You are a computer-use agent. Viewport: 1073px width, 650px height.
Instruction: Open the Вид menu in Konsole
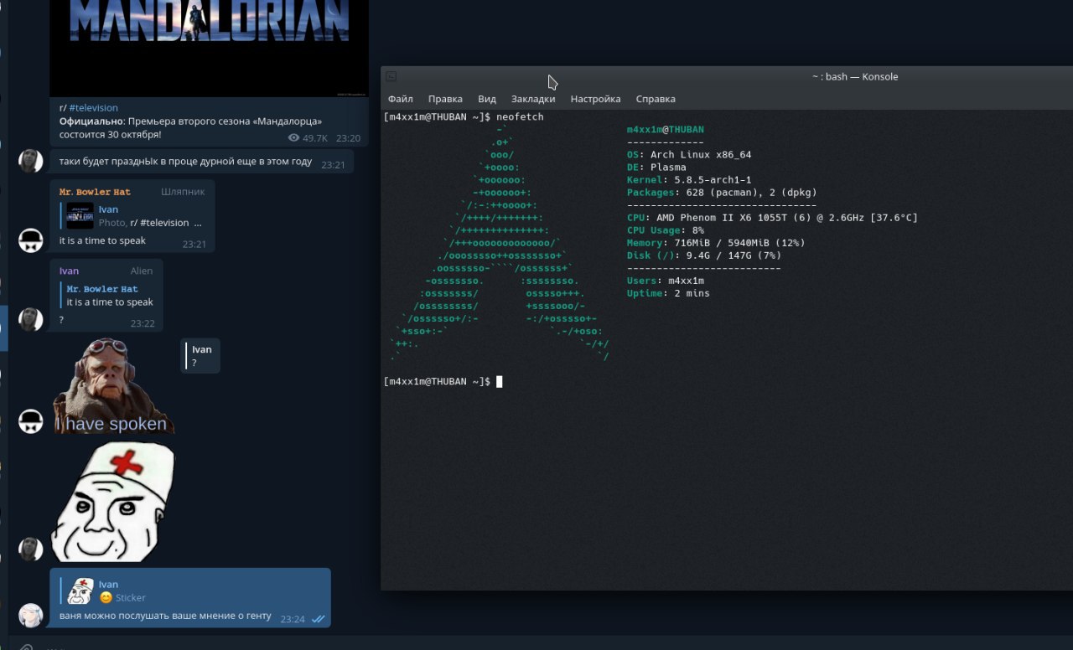(x=487, y=99)
